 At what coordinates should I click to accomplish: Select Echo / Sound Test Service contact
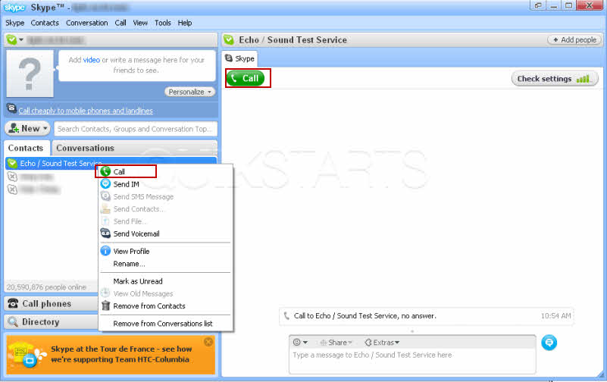[x=111, y=163]
